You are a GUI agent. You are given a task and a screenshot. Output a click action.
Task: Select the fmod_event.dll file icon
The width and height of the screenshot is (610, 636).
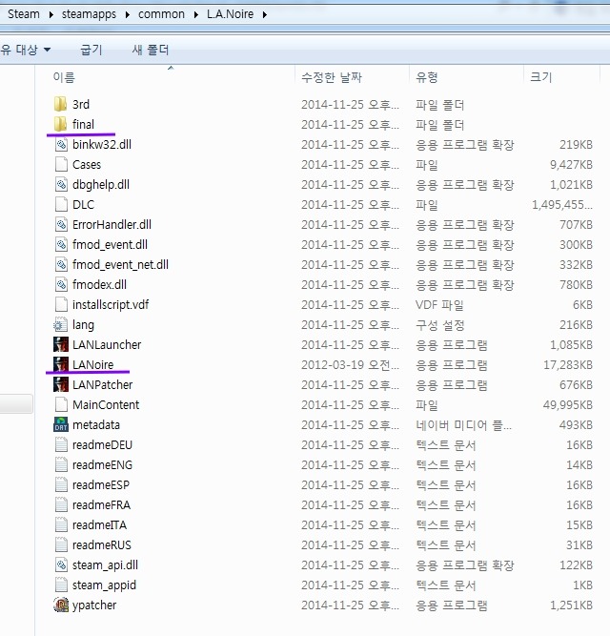[61, 245]
